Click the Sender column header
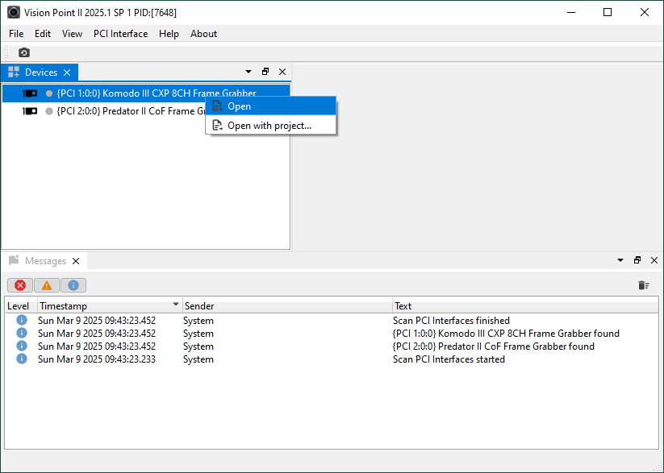Viewport: 664px width, 473px height. tap(286, 306)
